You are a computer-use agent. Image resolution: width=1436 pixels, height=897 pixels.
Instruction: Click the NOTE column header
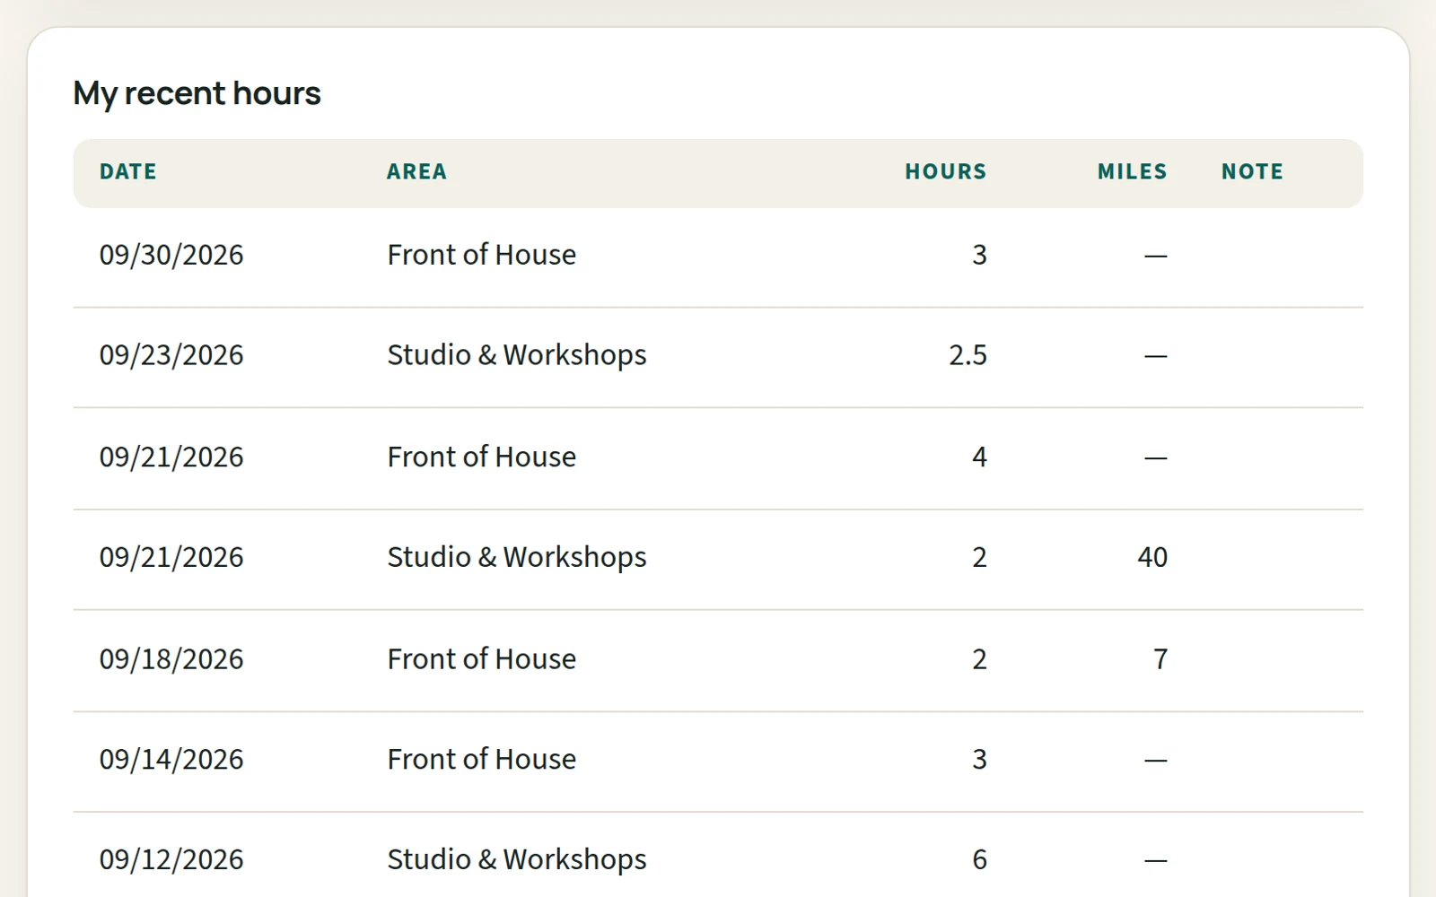coord(1252,171)
